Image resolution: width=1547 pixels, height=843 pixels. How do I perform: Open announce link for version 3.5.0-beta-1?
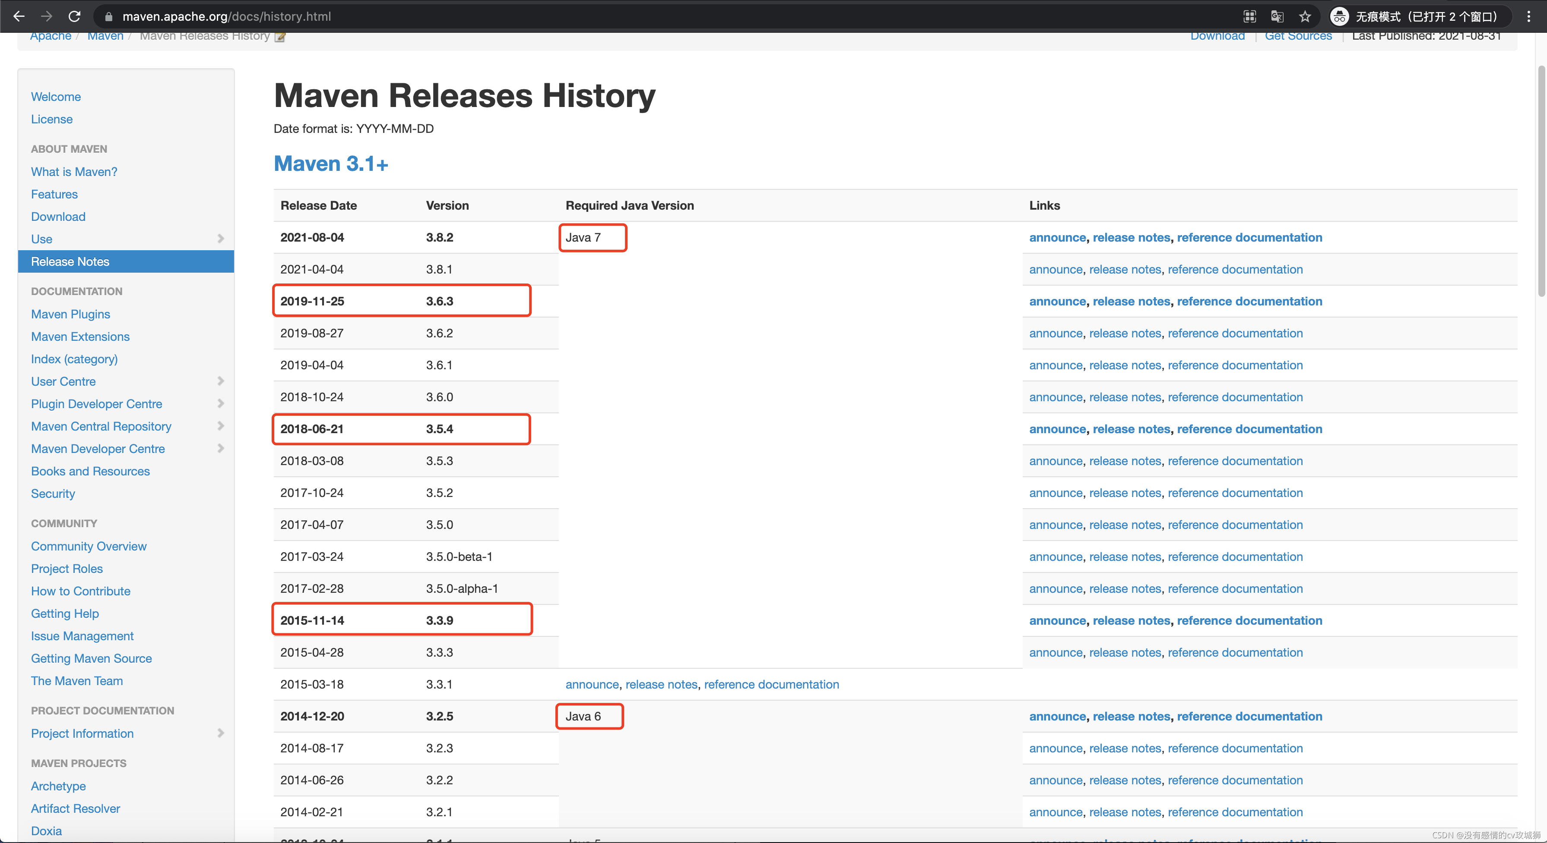click(x=1056, y=557)
